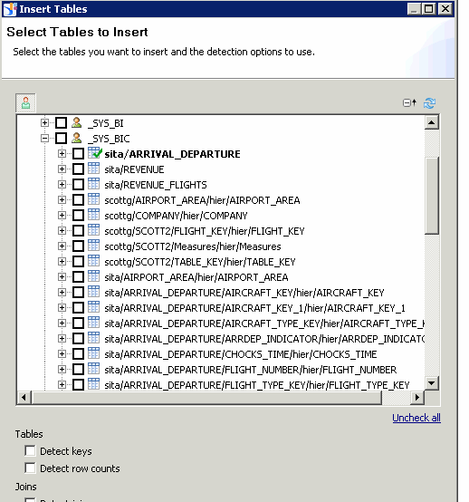The height and width of the screenshot is (502, 469).
Task: Click the horizontal scroll right arrow
Action: (416, 397)
